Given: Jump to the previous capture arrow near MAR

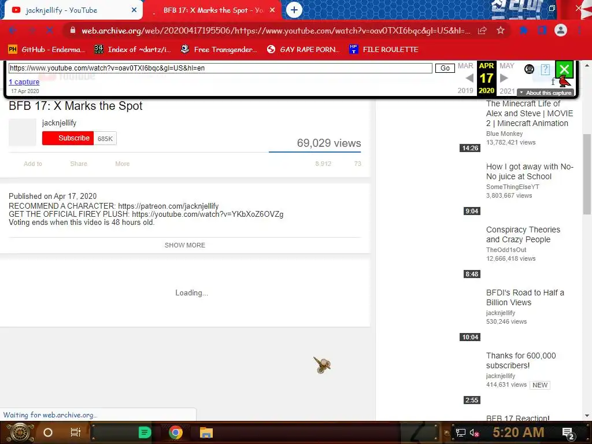Looking at the screenshot, I should (469, 78).
